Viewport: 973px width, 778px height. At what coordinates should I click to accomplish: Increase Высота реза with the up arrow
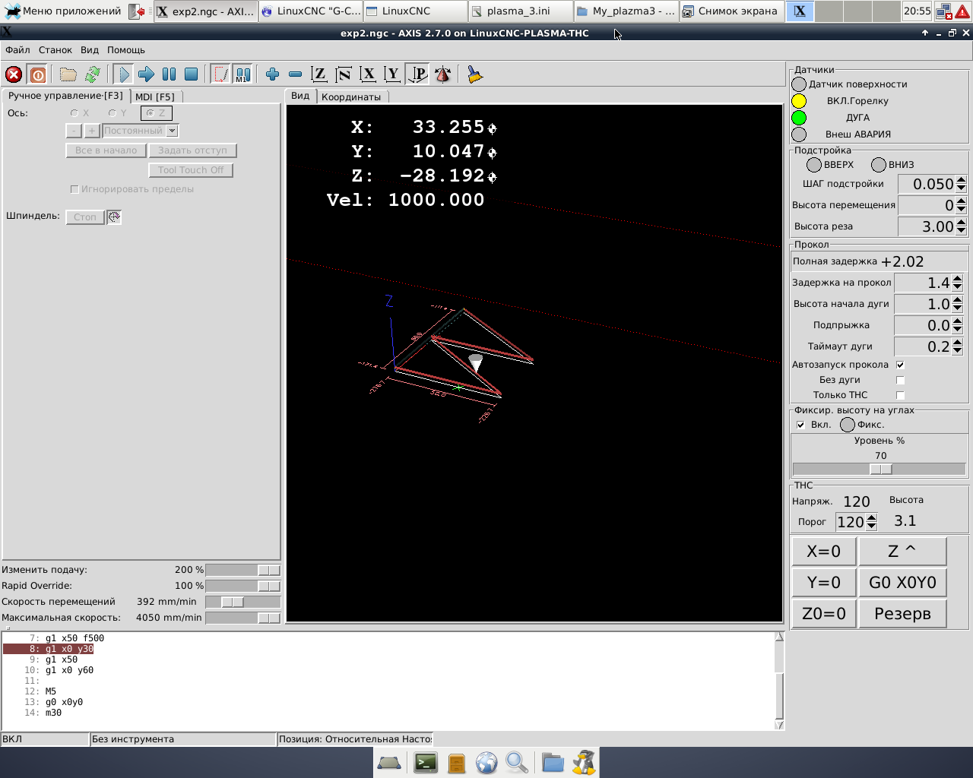(962, 222)
